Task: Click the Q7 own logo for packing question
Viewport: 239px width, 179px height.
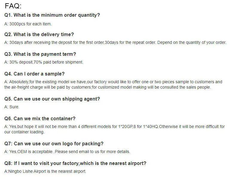Action: [54, 144]
